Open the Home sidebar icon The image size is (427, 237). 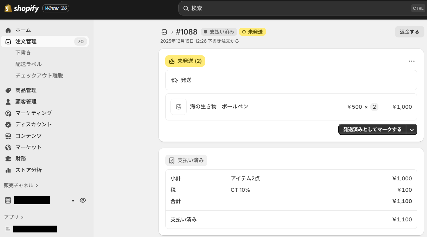8,30
